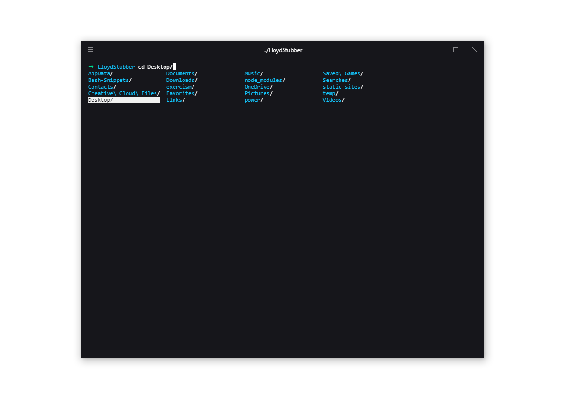Click the Favorites folder name
569x397 pixels.
pos(181,93)
